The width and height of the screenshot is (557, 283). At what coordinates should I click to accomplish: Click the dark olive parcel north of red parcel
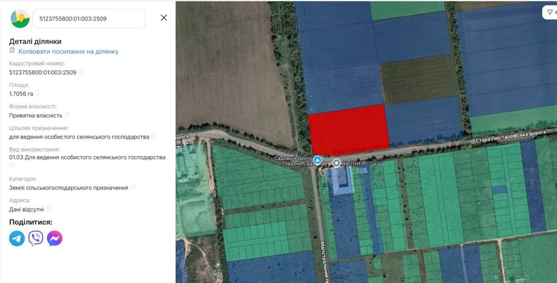click(x=419, y=80)
